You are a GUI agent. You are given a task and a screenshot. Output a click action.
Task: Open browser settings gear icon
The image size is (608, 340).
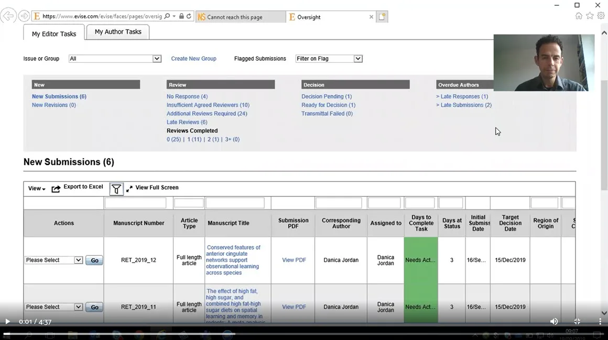click(x=601, y=16)
